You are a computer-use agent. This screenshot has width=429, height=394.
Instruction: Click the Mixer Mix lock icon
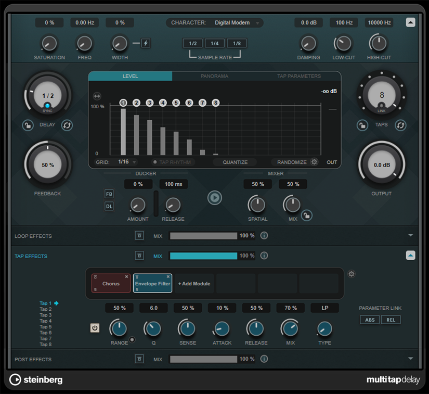(x=307, y=215)
